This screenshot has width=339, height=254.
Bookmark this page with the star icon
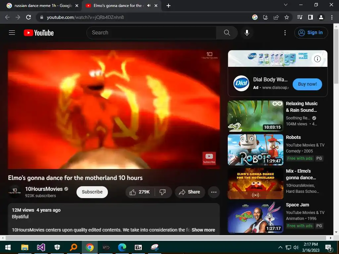(x=287, y=17)
